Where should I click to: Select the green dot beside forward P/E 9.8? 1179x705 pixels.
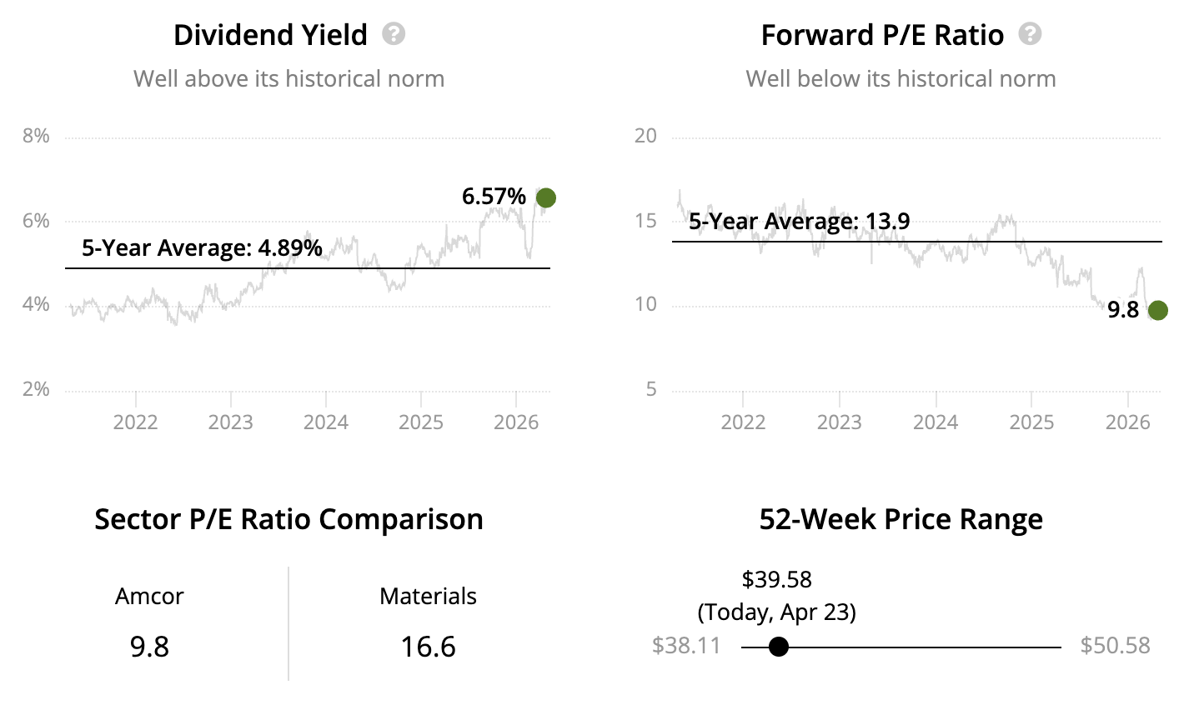click(1157, 311)
